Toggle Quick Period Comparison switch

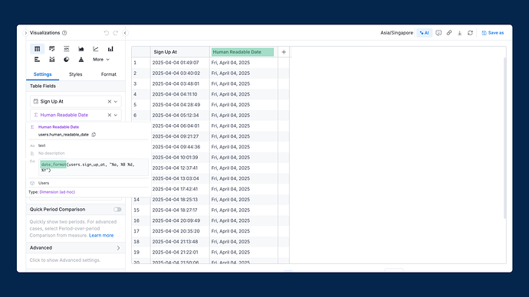coord(117,210)
